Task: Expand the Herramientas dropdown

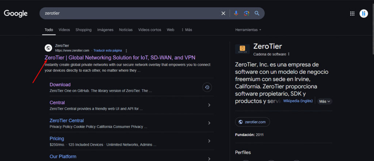Action: pyautogui.click(x=248, y=30)
